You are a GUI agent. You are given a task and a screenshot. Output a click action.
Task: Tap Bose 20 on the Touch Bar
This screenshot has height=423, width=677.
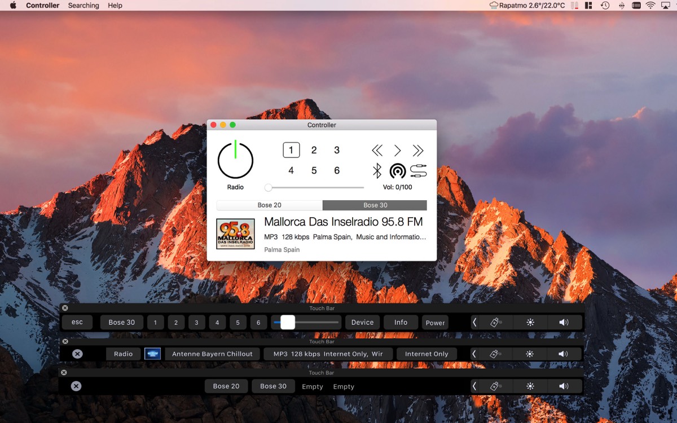click(x=226, y=386)
